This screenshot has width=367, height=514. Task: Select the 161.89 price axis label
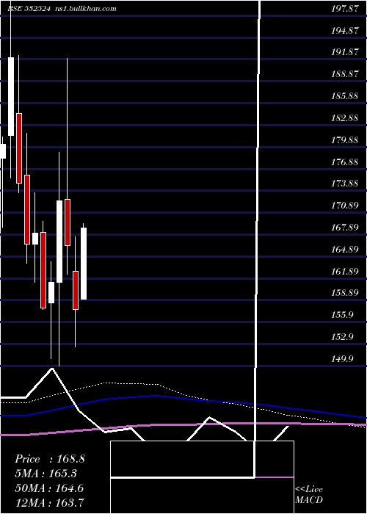click(x=344, y=271)
